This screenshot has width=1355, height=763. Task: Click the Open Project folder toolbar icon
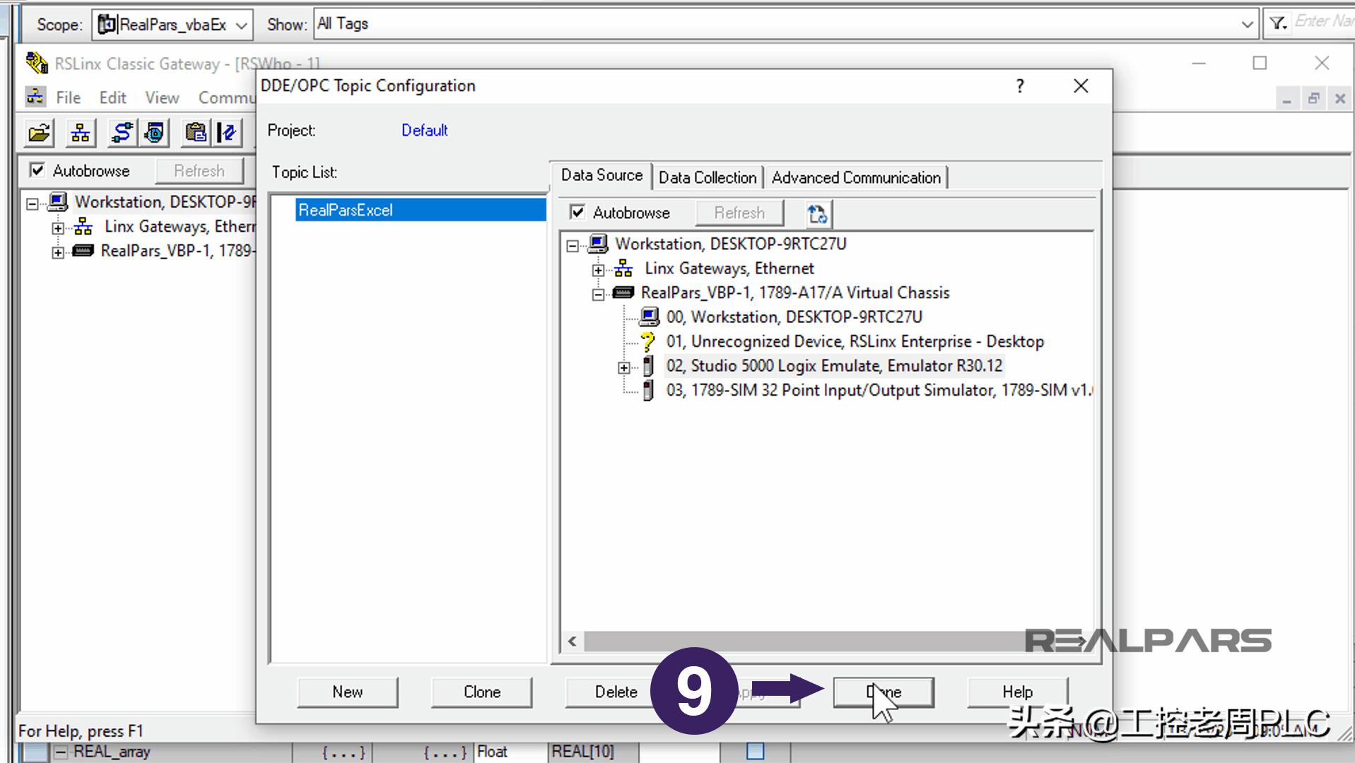coord(40,133)
